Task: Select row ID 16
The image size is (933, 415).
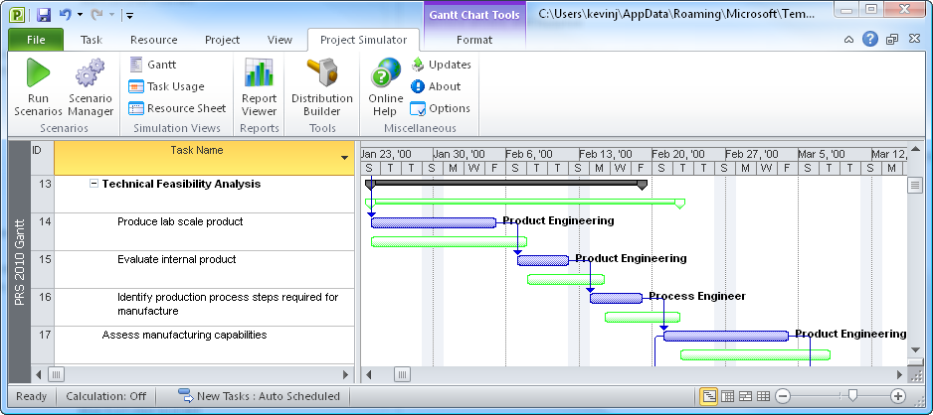Action: [x=42, y=307]
